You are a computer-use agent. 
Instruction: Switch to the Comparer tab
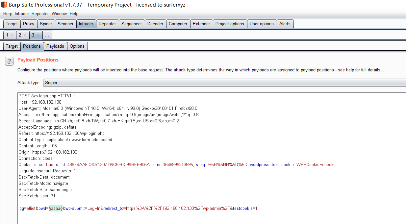click(178, 24)
